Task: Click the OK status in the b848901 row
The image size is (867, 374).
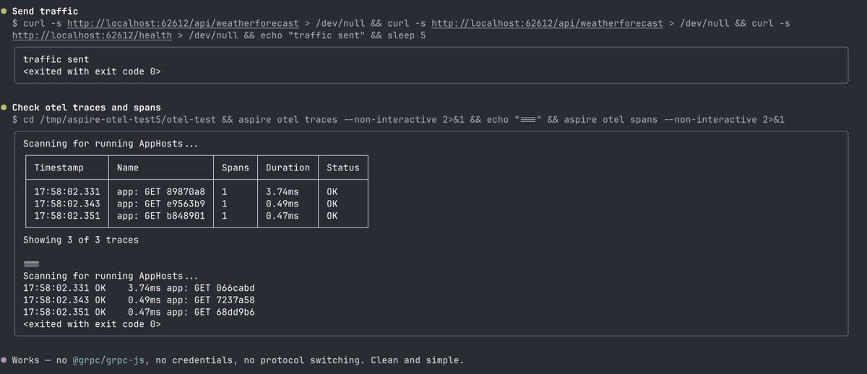Action: coord(332,215)
